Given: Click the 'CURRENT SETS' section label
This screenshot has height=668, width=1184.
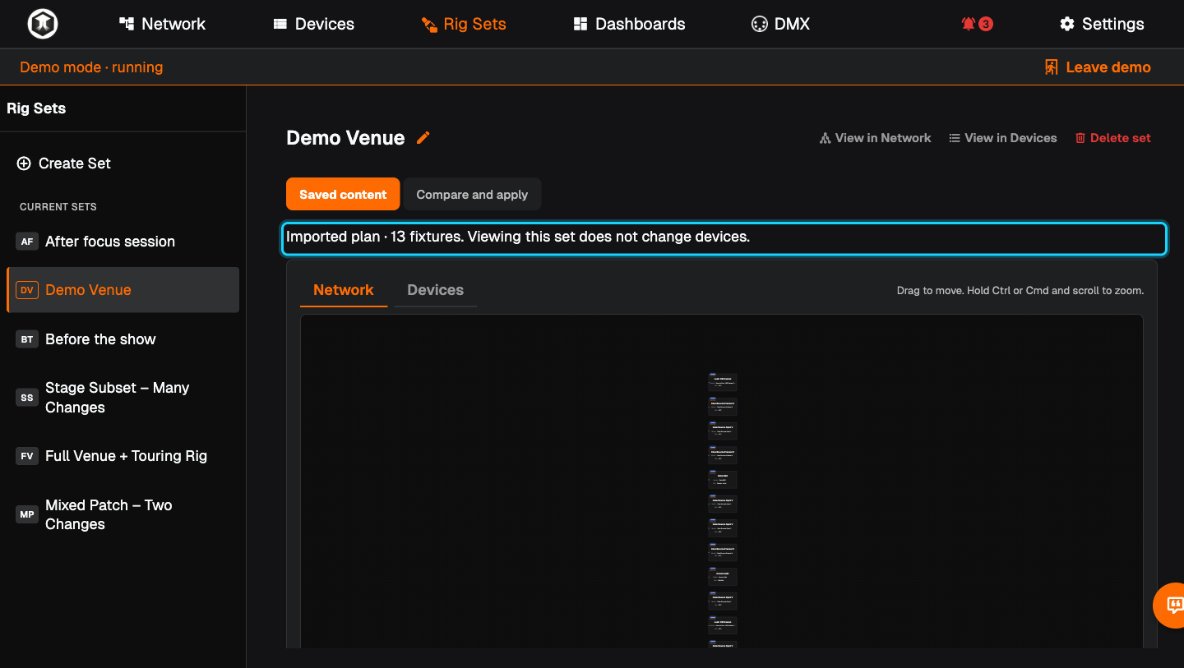Looking at the screenshot, I should coord(58,207).
